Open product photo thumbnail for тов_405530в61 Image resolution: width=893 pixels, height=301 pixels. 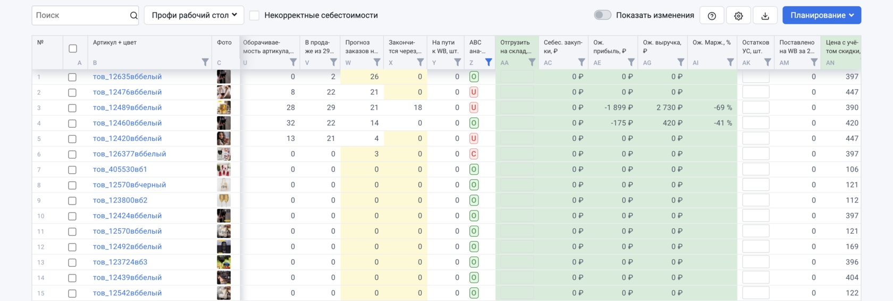tap(224, 170)
